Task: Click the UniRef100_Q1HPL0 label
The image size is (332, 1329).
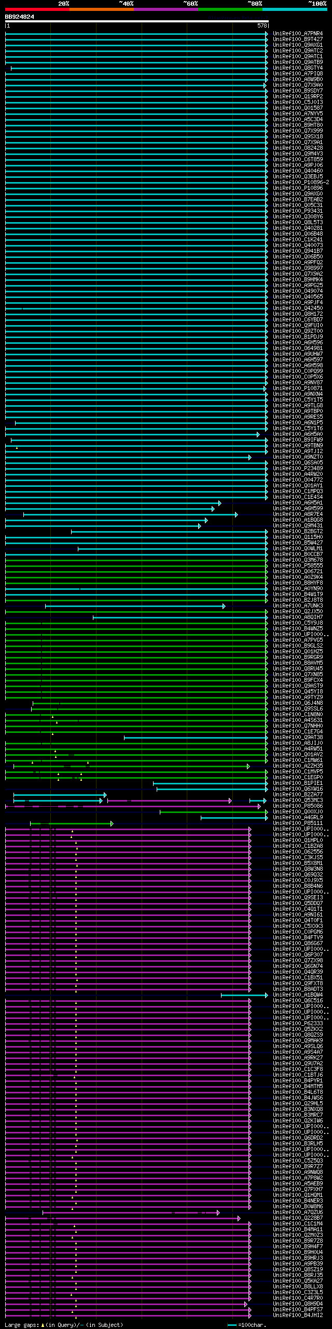Action: tap(298, 841)
